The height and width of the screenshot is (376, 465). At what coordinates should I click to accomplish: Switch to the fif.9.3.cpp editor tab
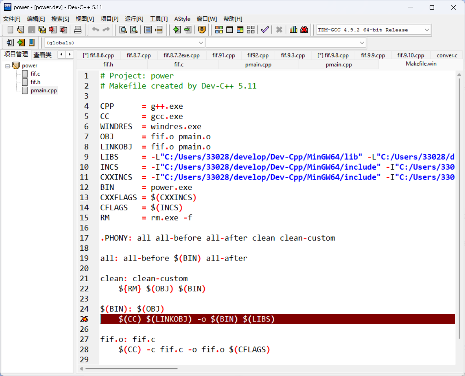click(x=293, y=55)
